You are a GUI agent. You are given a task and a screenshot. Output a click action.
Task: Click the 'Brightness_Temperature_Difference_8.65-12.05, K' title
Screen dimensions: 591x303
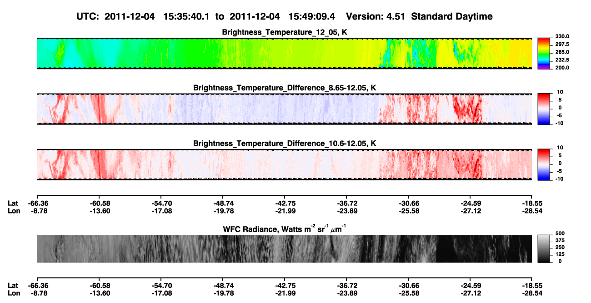(x=285, y=87)
